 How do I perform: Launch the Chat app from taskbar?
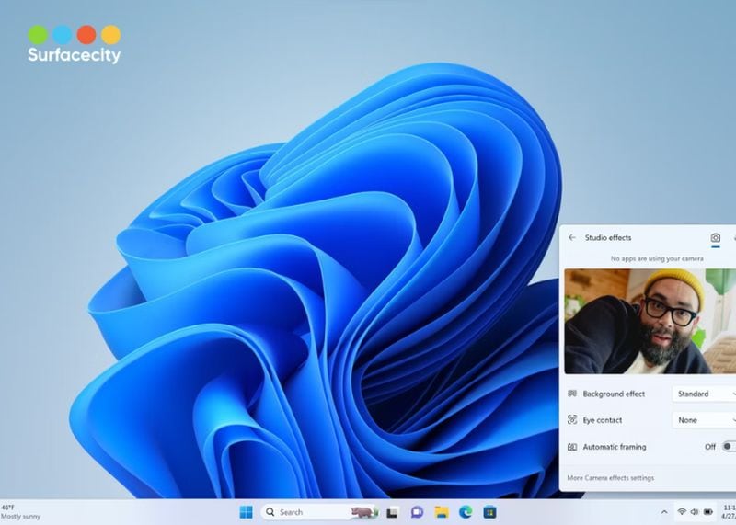pos(417,512)
